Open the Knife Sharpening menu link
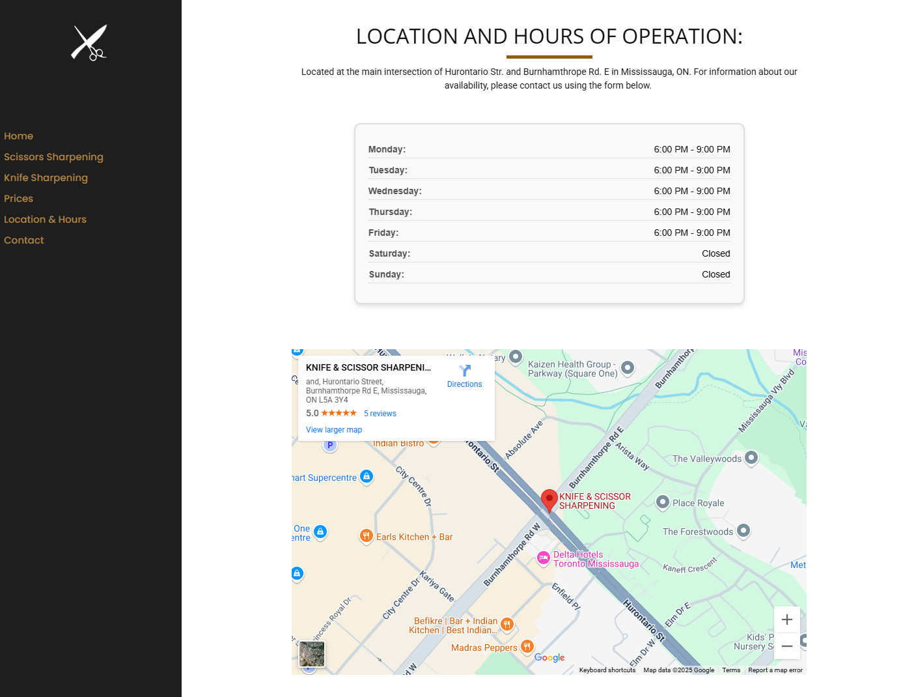 (x=46, y=178)
